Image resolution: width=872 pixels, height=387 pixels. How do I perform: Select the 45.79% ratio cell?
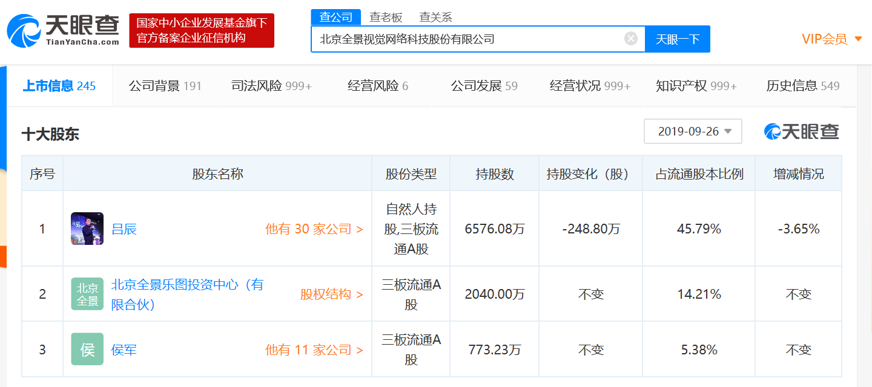[x=699, y=229]
